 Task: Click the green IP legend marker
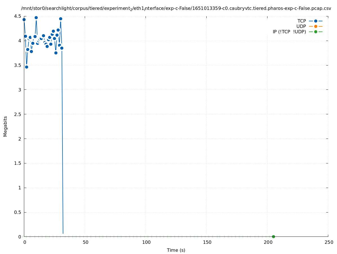coord(316,32)
